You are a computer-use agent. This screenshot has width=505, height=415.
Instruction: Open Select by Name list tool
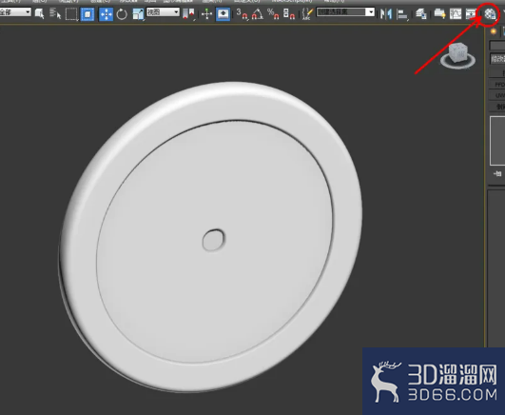(x=55, y=14)
